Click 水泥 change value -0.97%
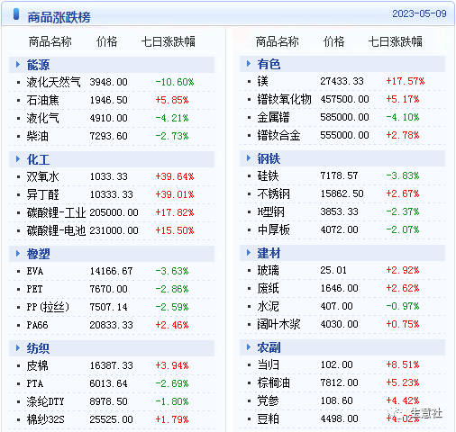456x432 pixels. coord(403,306)
